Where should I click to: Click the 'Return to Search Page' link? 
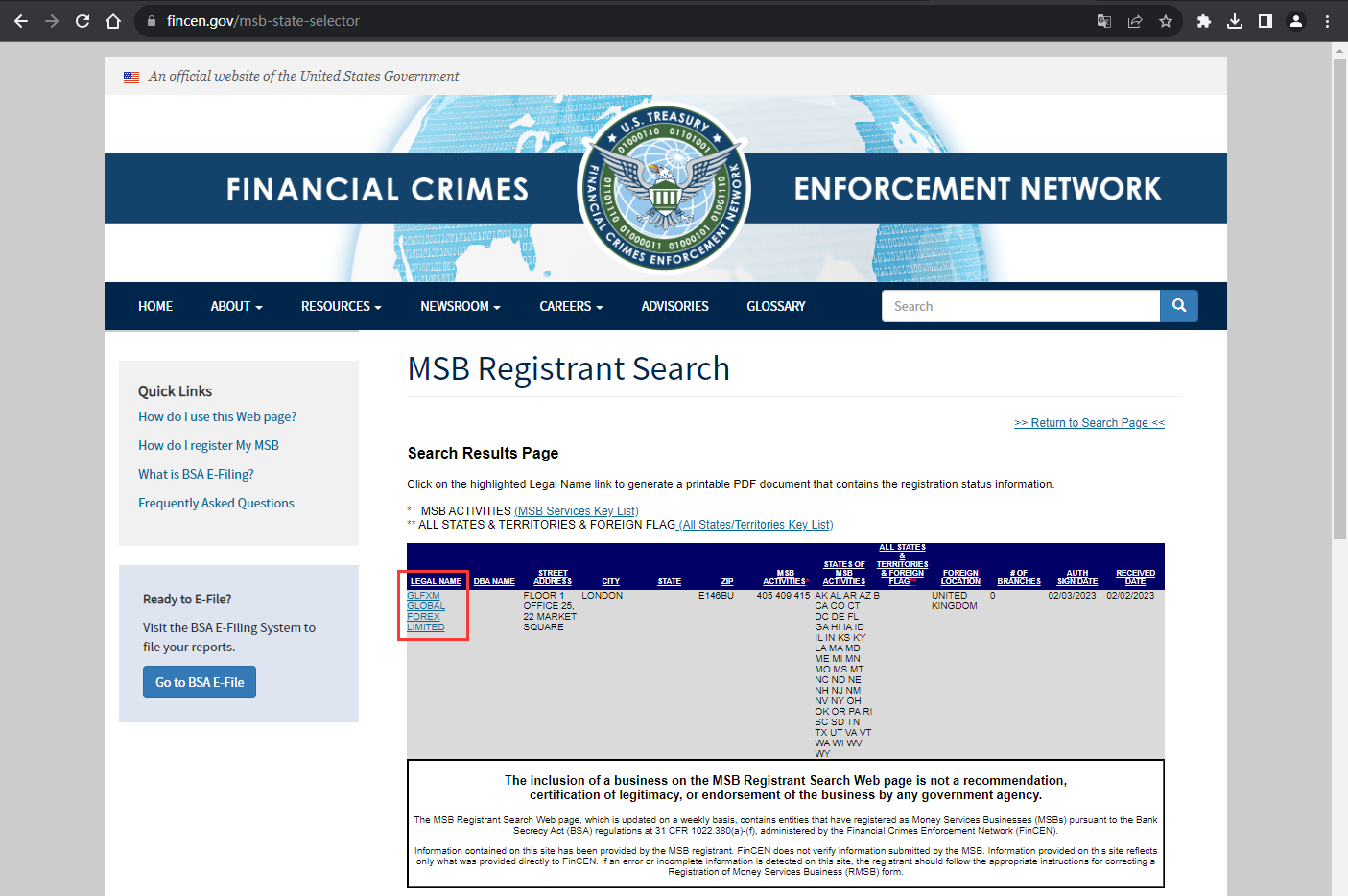click(x=1089, y=423)
